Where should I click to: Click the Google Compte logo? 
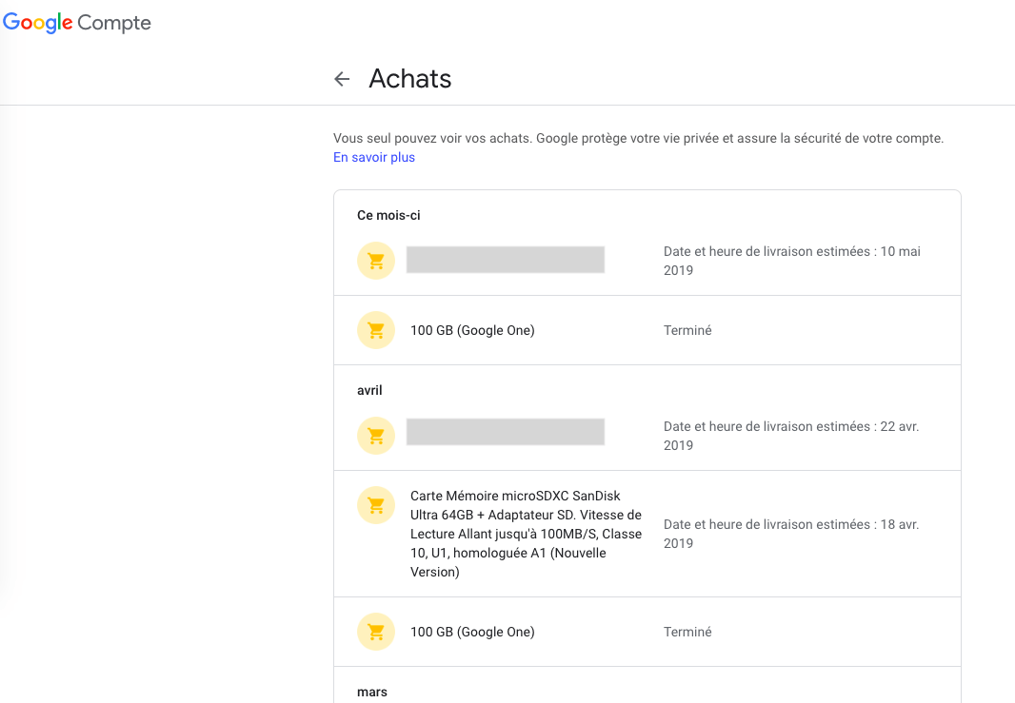(77, 23)
